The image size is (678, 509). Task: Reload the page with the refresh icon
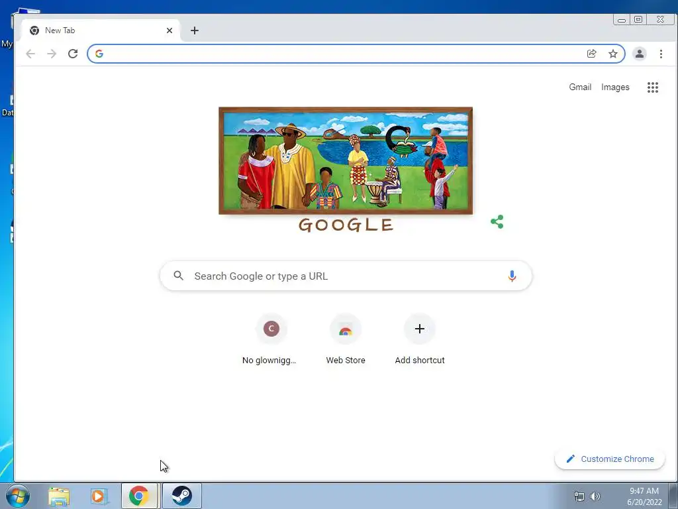pyautogui.click(x=73, y=54)
